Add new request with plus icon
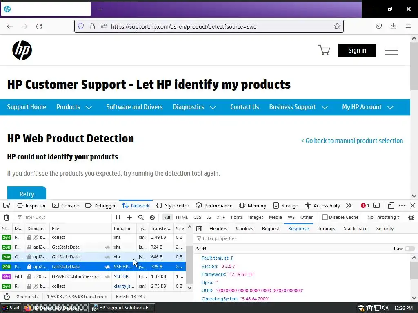This screenshot has width=418, height=313. (x=129, y=218)
